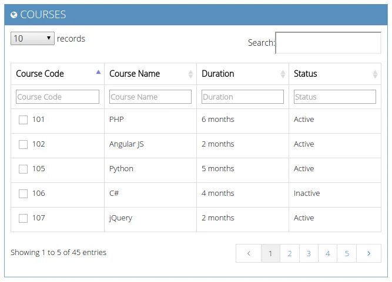Check the box for course 101
The image size is (392, 282).
pos(24,120)
